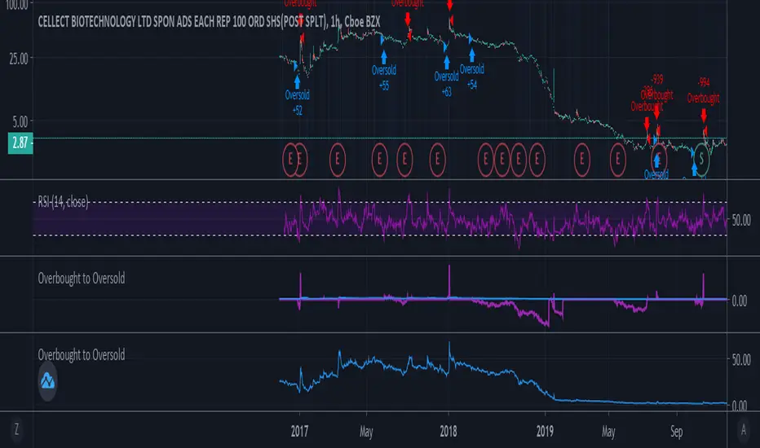This screenshot has width=760, height=448.
Task: Toggle the A auto-scale button in the bottom-right corner
Action: pos(743,429)
